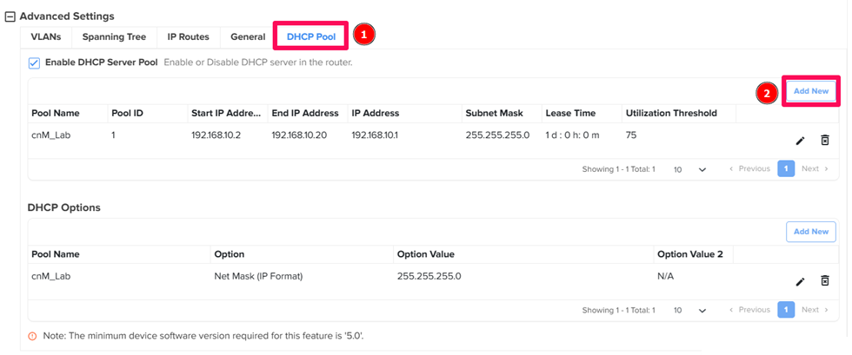Screen dimensions: 852x355
Task: Select the DHCP Pool tab
Action: pyautogui.click(x=310, y=37)
